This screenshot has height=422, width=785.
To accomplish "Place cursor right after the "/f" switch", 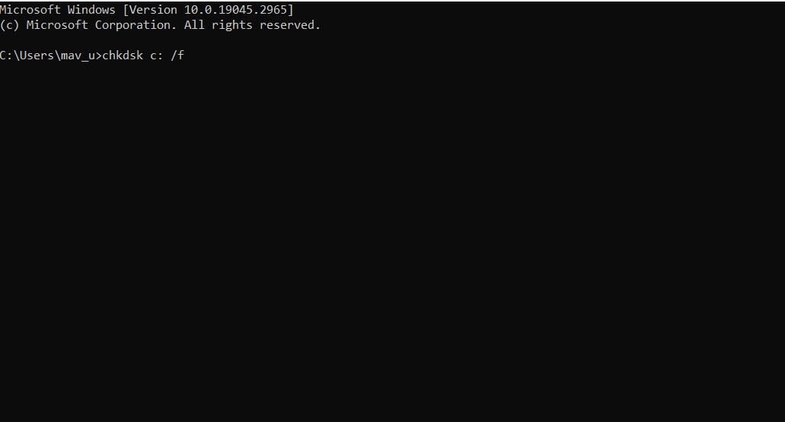I will point(186,56).
